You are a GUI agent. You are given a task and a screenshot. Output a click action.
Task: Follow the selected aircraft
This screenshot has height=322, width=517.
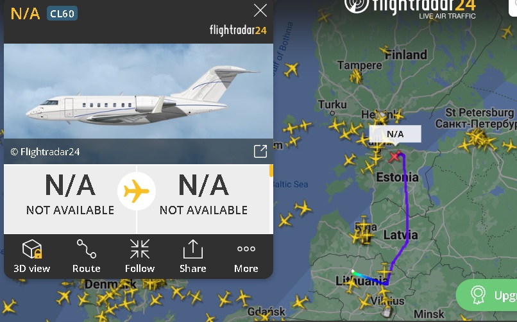(140, 256)
